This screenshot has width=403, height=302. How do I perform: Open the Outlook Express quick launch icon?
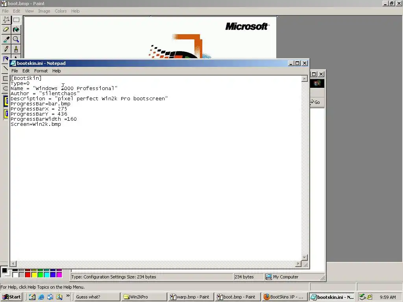(x=50, y=297)
